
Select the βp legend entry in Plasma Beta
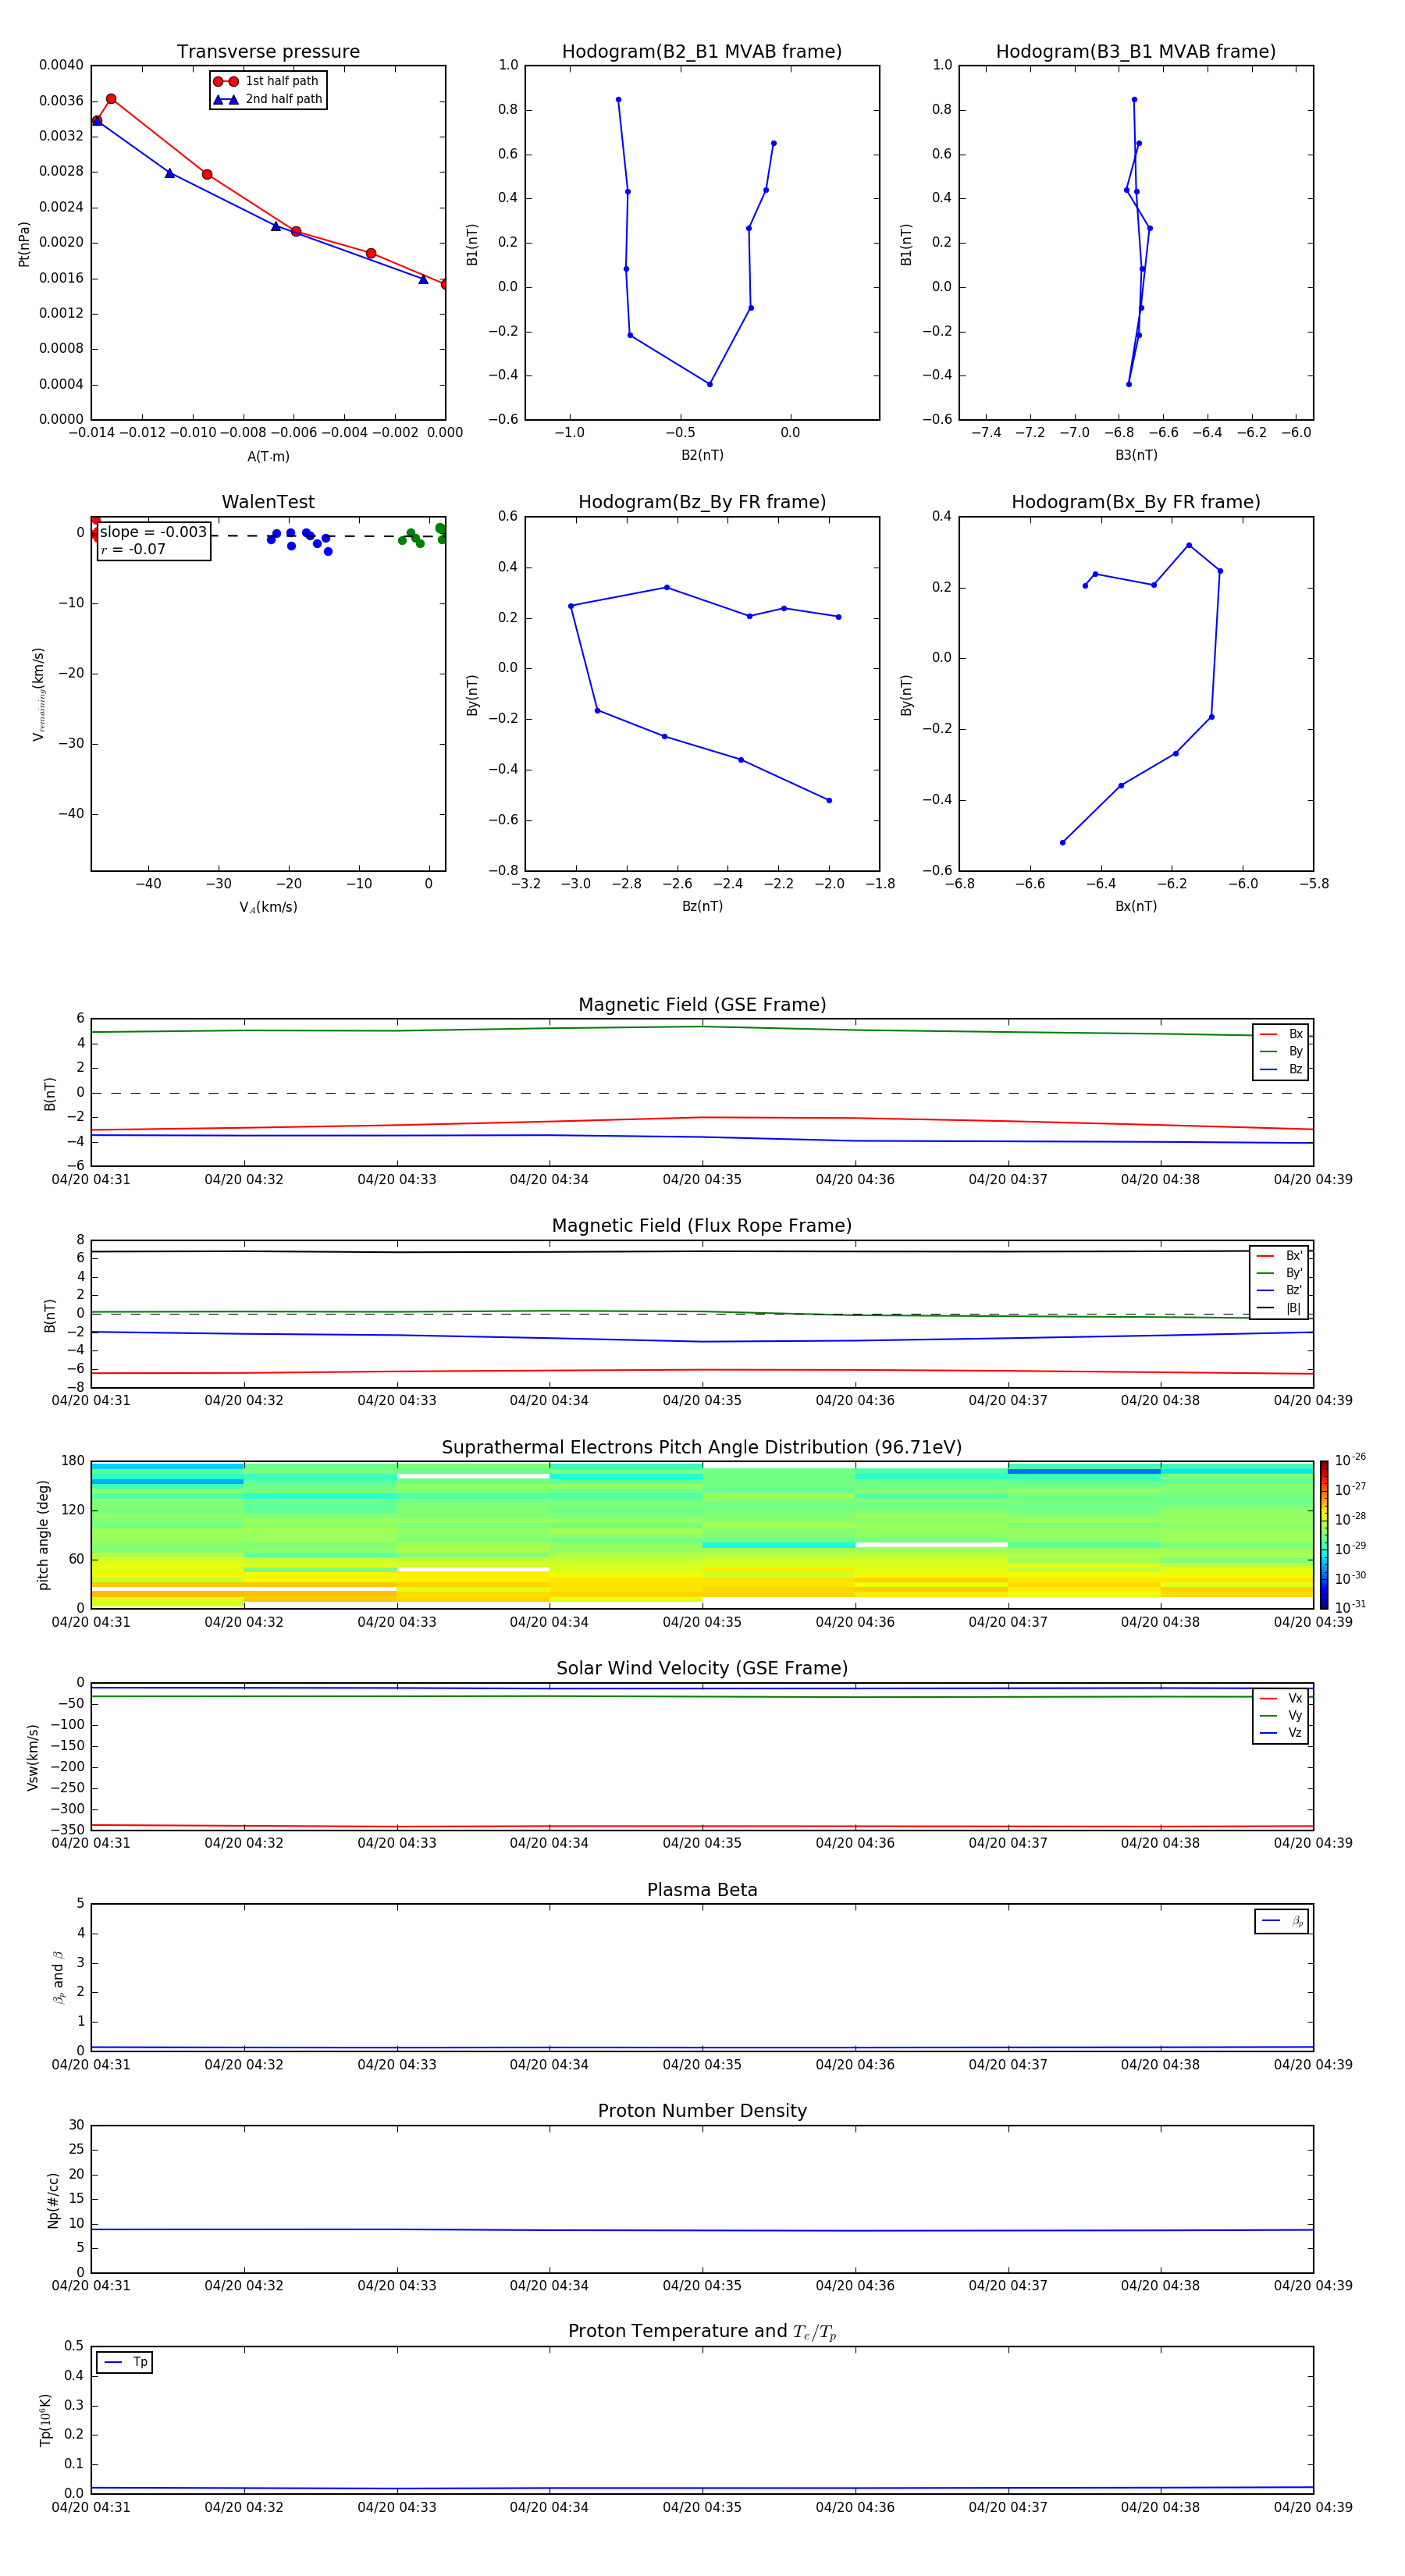pos(1282,1921)
